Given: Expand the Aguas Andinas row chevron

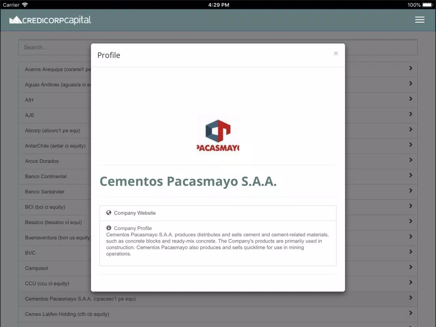Looking at the screenshot, I should pos(410,83).
